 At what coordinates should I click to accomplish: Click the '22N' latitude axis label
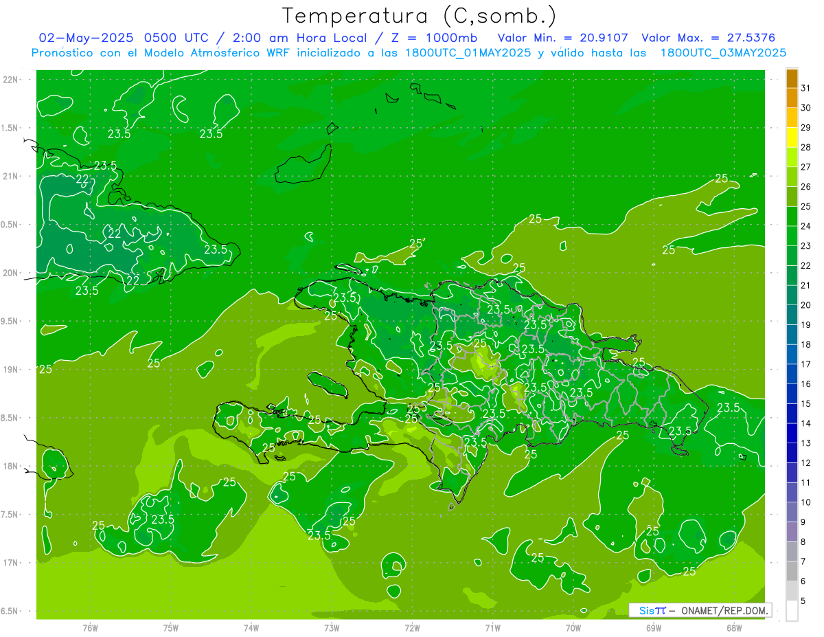(x=10, y=80)
